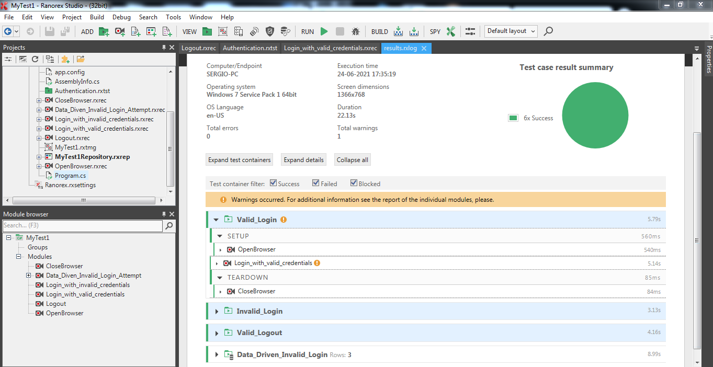The width and height of the screenshot is (713, 367).
Task: Click the open folder icon in Projects panel
Action: pyautogui.click(x=81, y=59)
